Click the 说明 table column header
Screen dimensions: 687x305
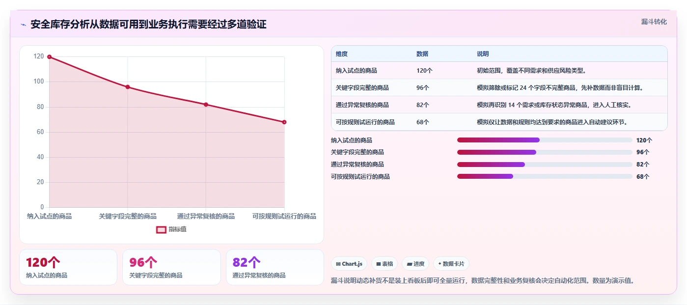tap(483, 54)
